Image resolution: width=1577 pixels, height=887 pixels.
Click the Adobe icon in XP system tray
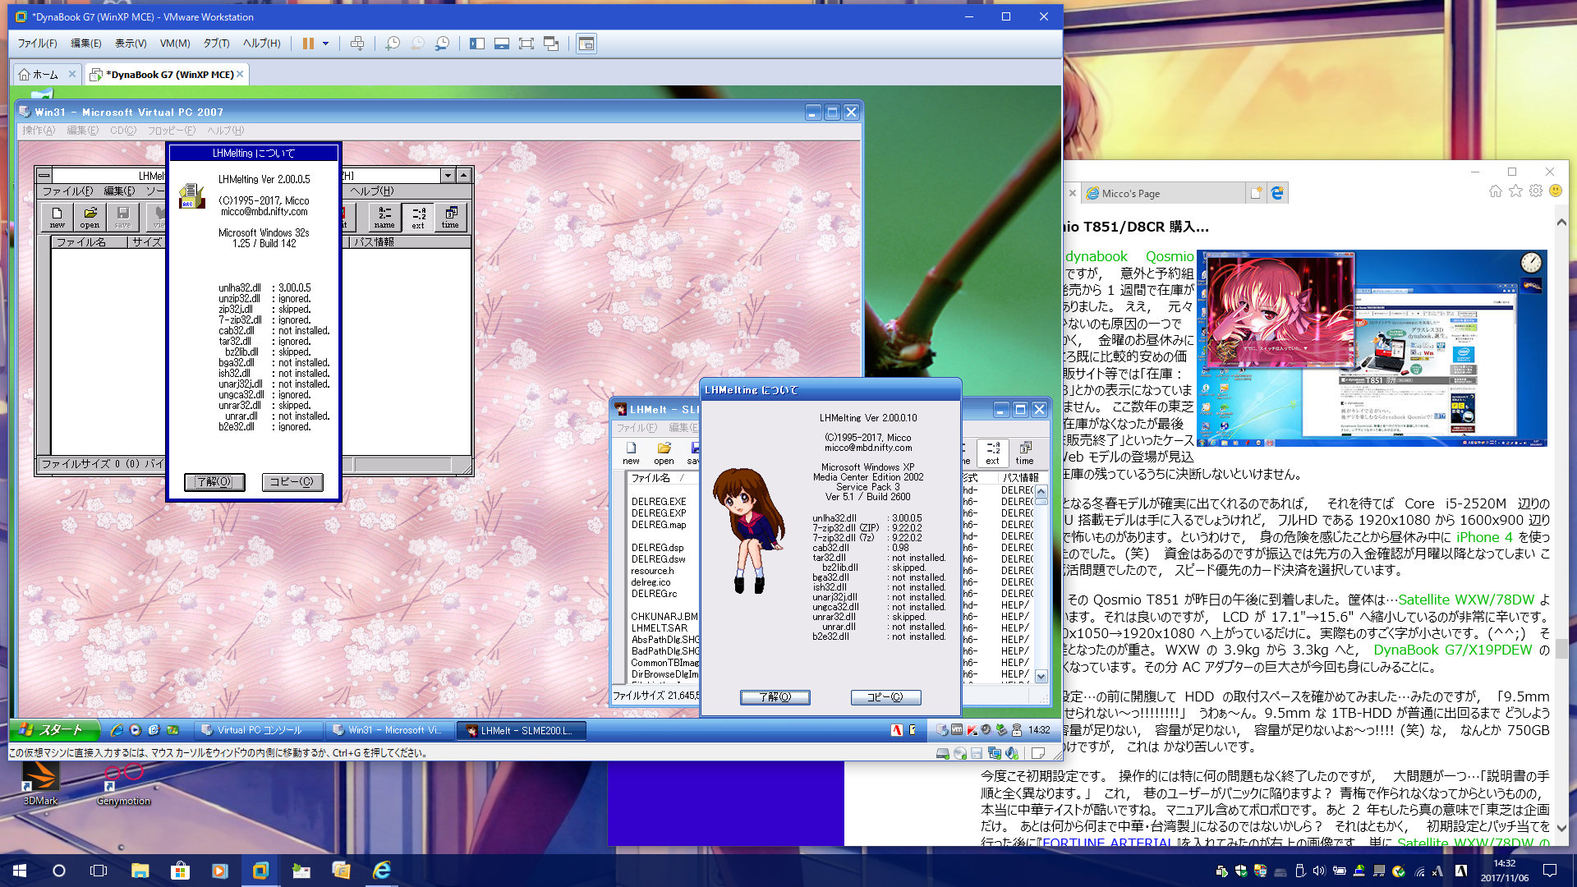tap(896, 730)
